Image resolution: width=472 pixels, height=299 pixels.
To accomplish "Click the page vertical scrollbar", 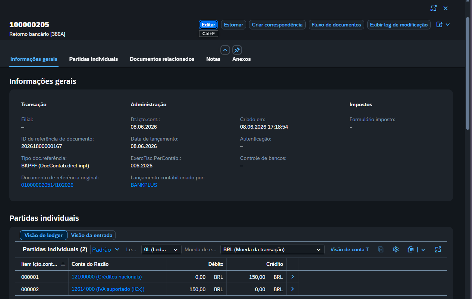I will coord(468,74).
